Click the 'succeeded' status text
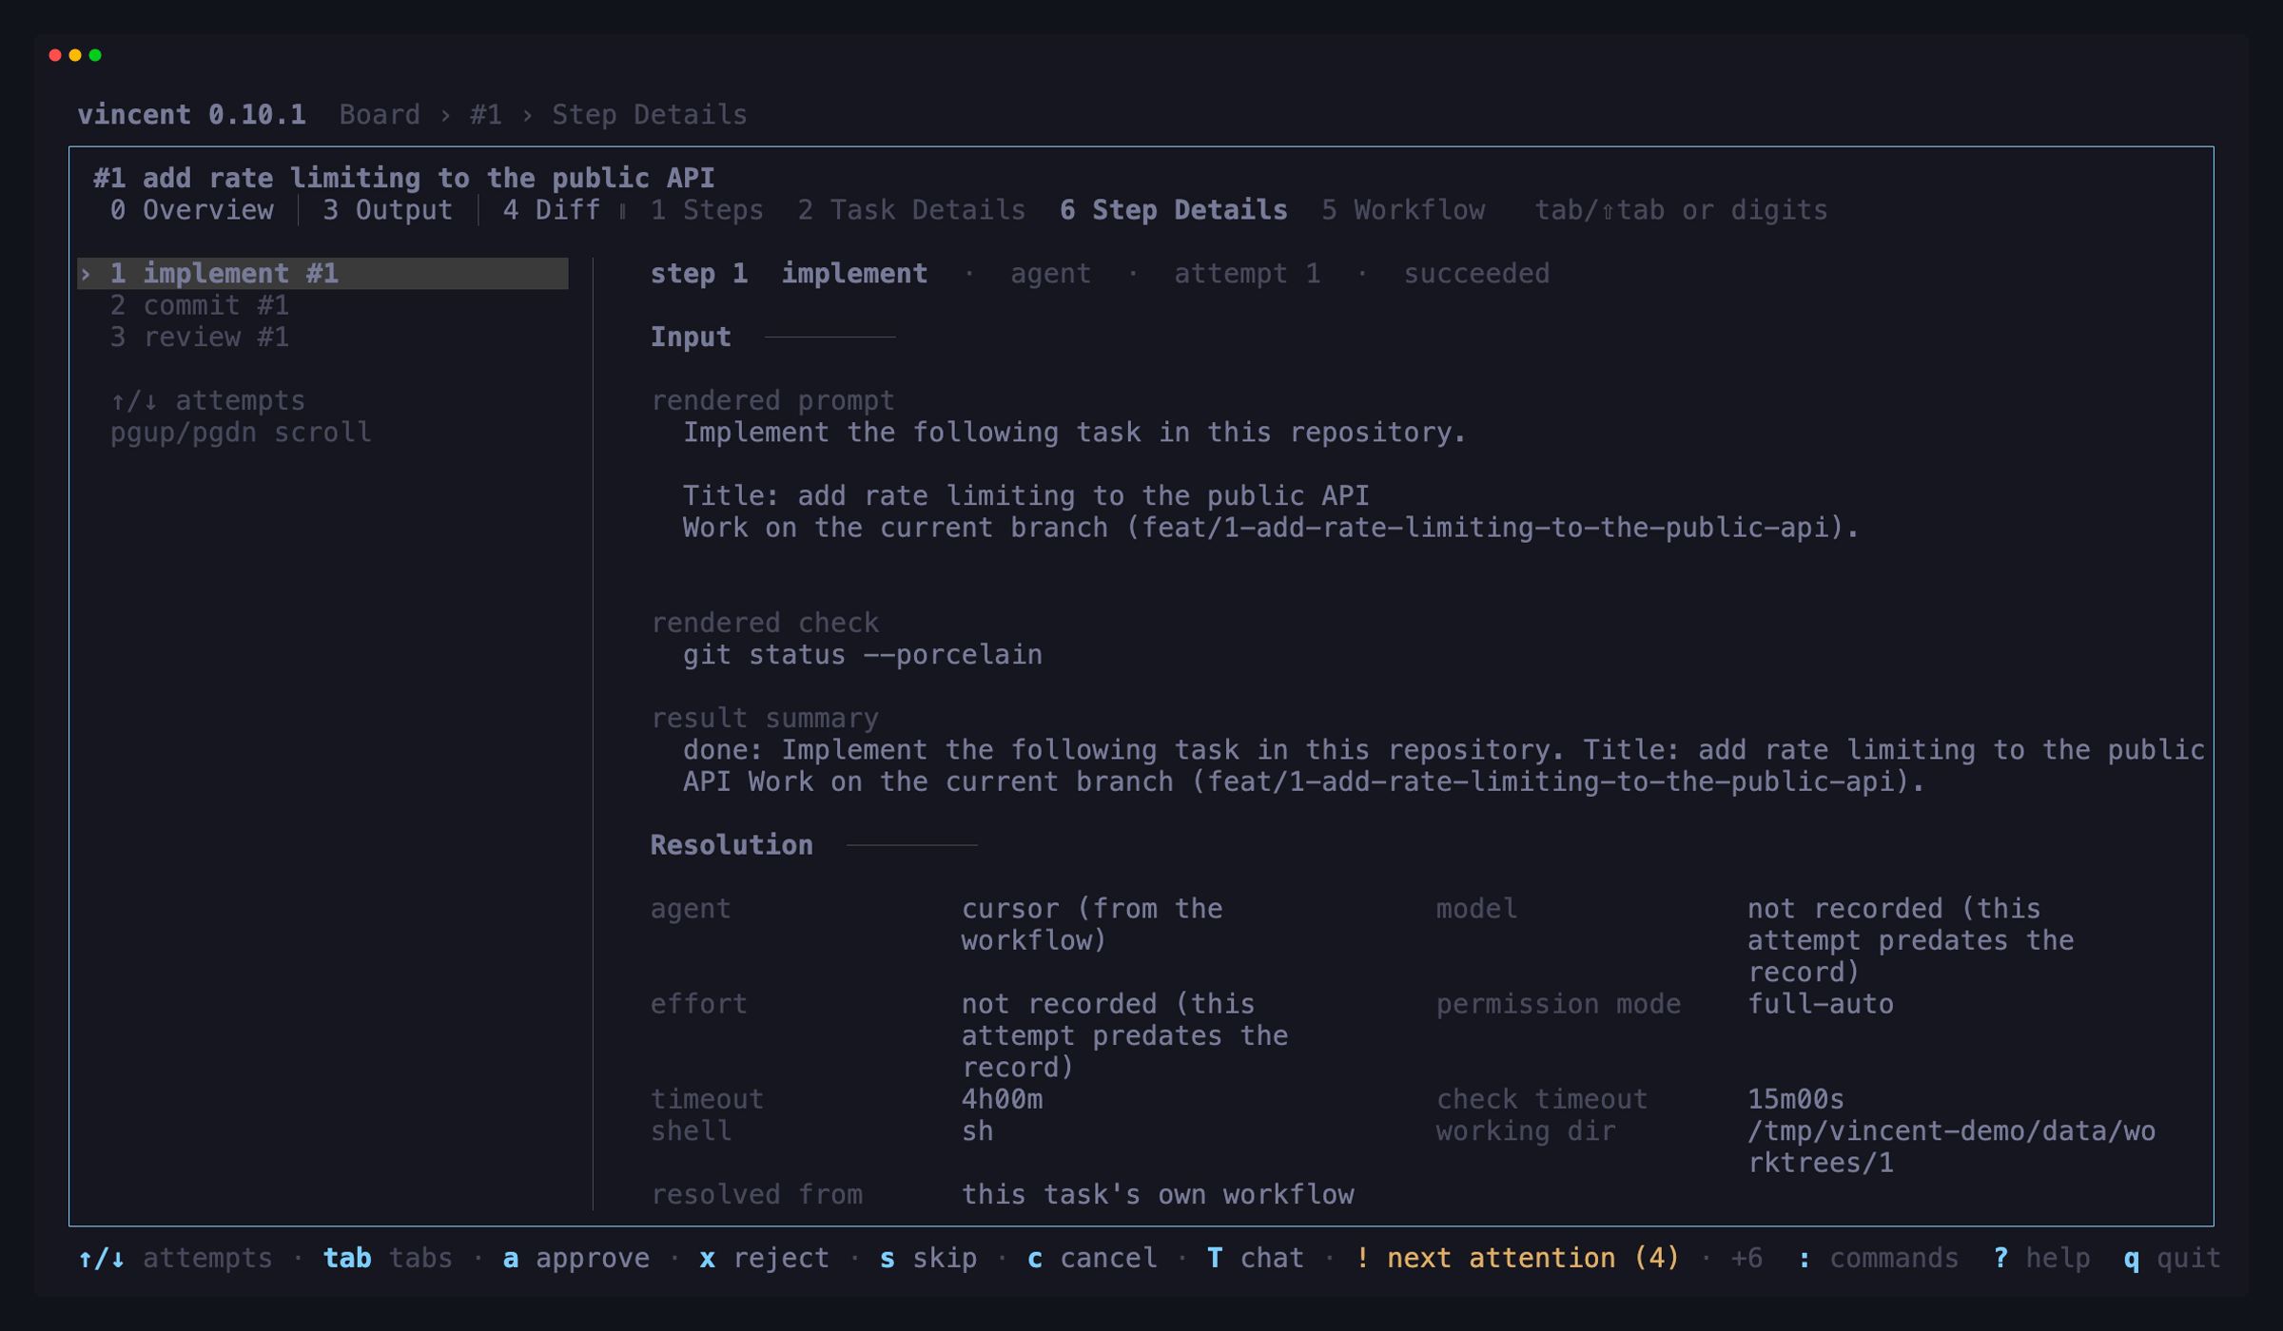 tap(1476, 274)
